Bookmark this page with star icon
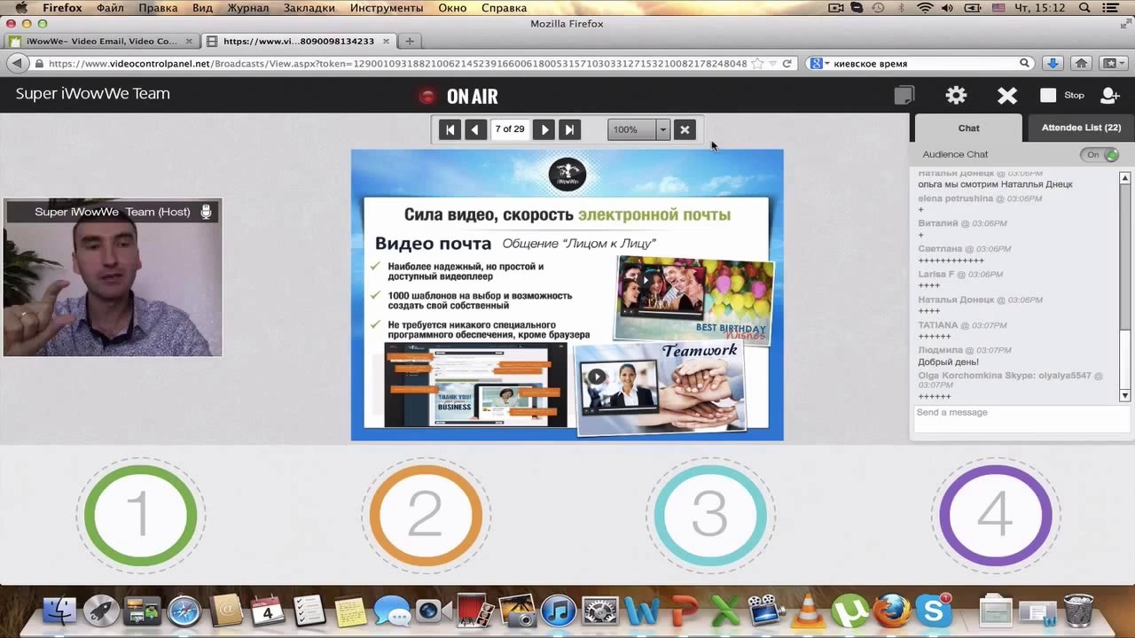1135x638 pixels. click(756, 64)
